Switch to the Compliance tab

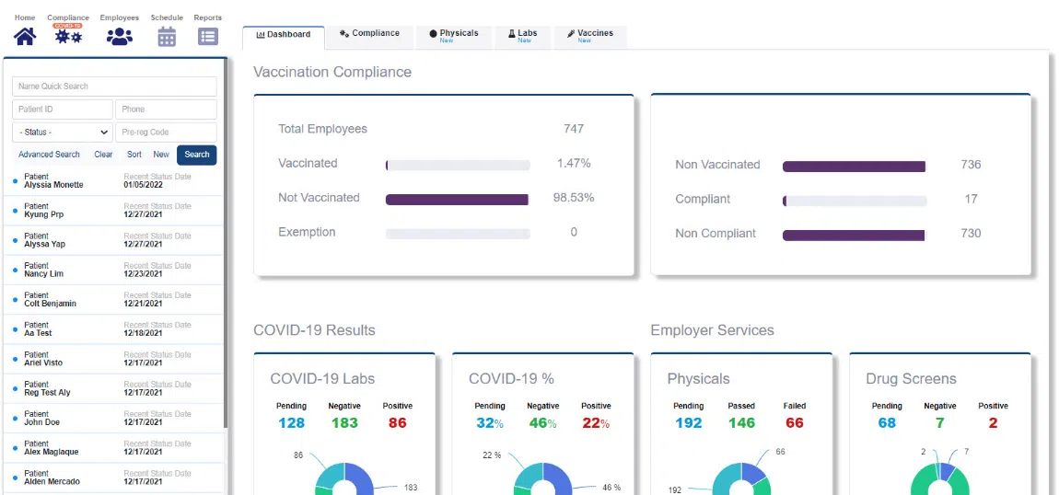(x=369, y=34)
